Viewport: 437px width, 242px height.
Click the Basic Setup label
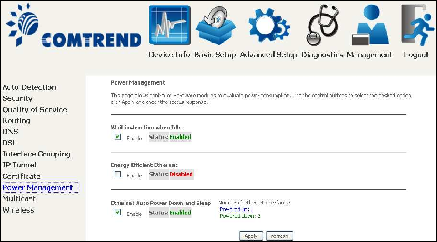(x=215, y=55)
